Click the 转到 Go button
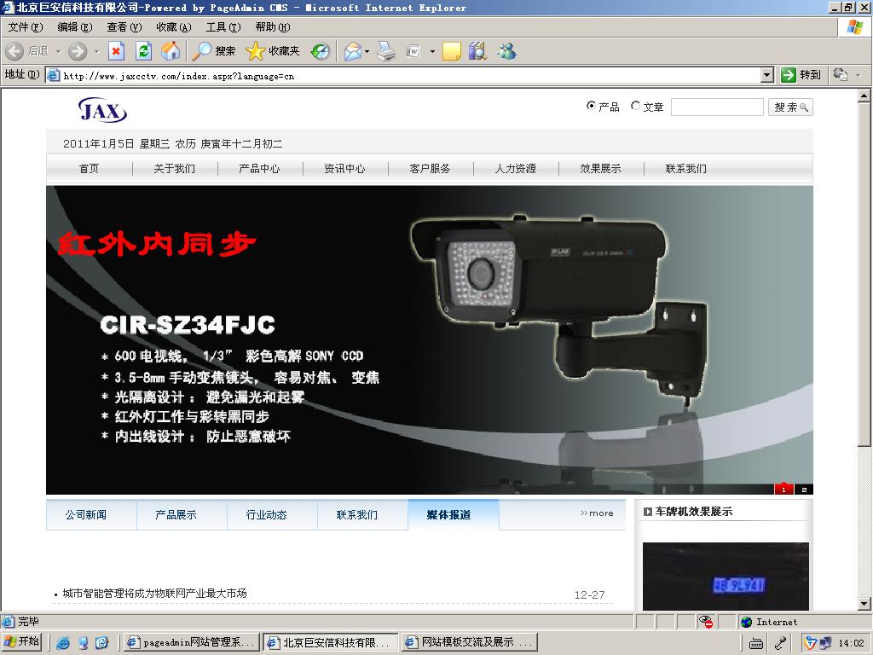Screen dimensions: 873x655 pyautogui.click(x=801, y=75)
